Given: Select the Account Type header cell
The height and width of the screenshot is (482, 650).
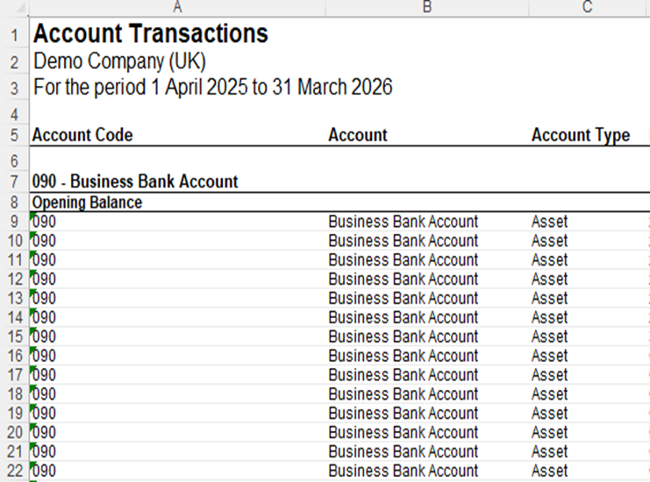Looking at the screenshot, I should 580,135.
